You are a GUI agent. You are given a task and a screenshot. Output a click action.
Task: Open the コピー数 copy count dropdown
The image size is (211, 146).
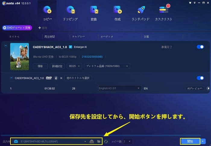(128, 141)
